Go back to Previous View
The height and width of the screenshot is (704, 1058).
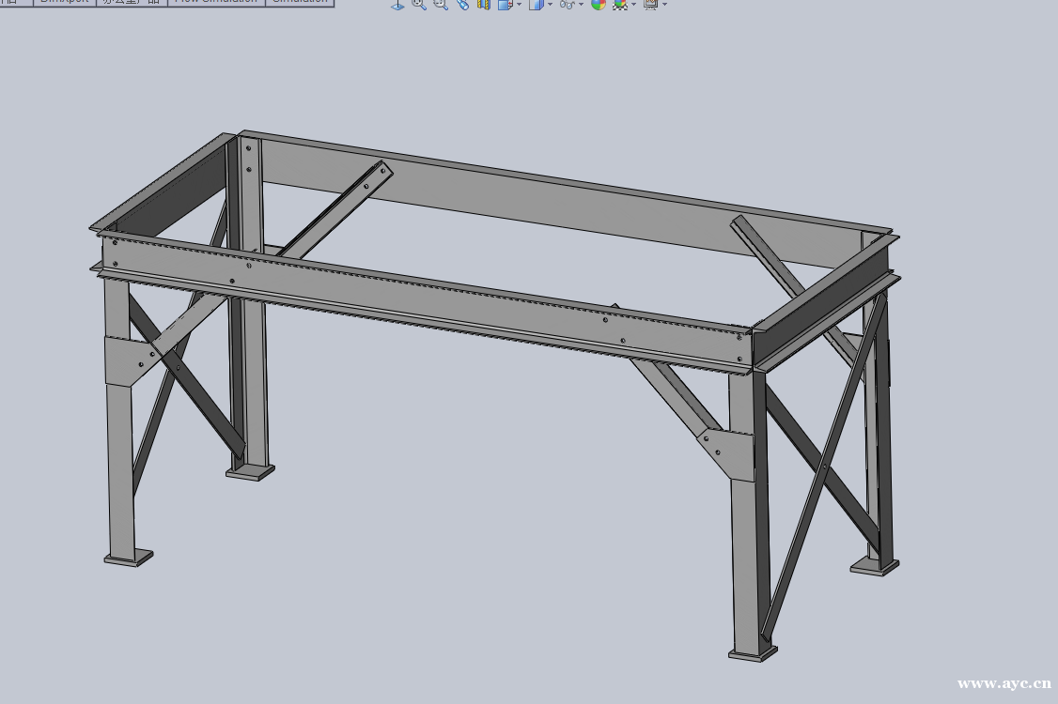(x=461, y=5)
